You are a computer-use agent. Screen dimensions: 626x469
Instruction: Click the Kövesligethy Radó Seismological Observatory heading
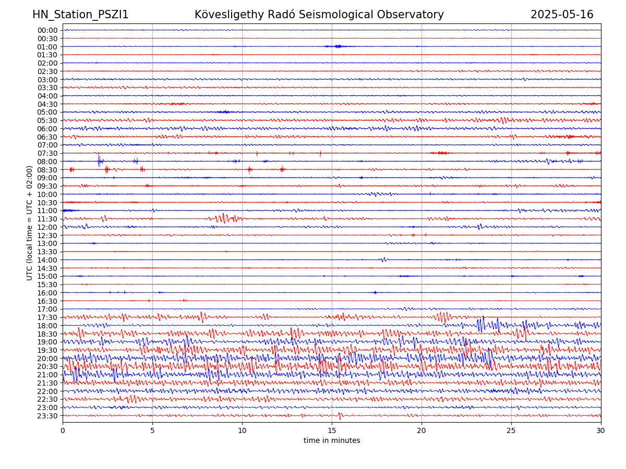pyautogui.click(x=319, y=15)
